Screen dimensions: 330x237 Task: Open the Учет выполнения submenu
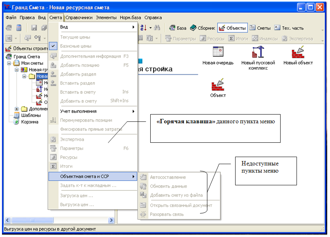[x=93, y=111]
